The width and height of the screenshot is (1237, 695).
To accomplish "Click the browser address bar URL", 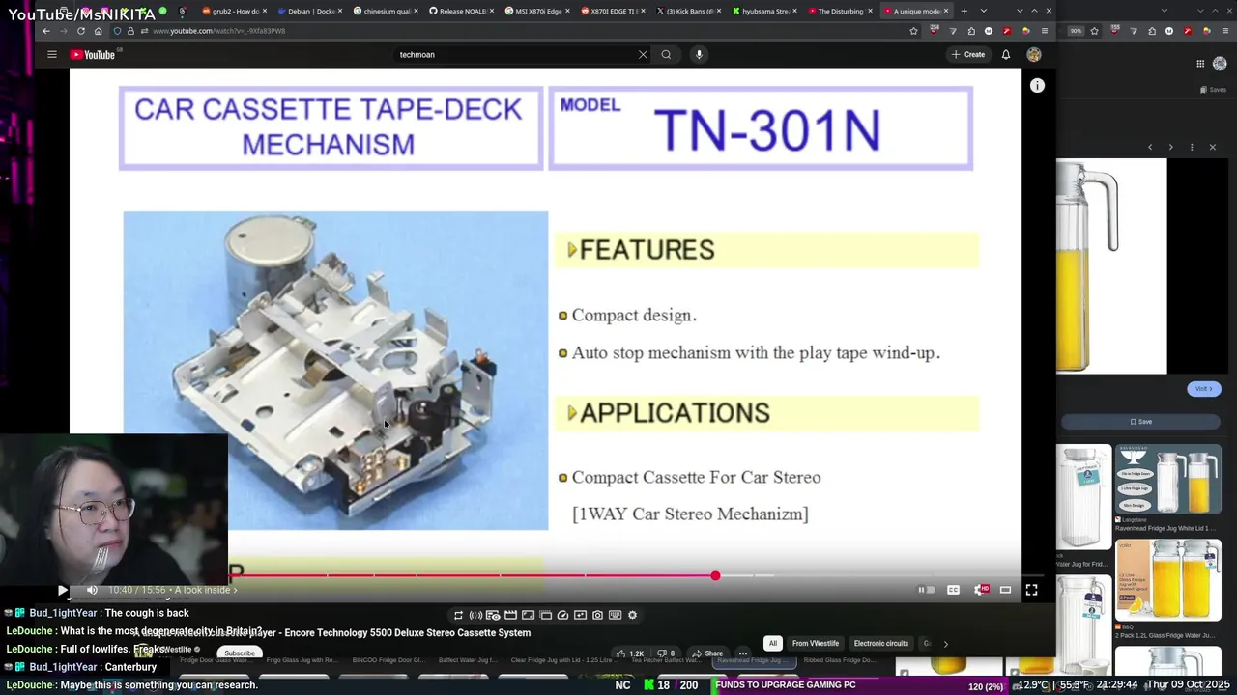I will (219, 31).
